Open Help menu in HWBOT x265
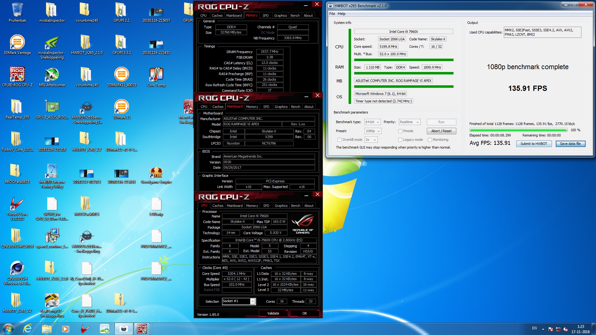Image resolution: width=596 pixels, height=335 pixels. (x=341, y=14)
